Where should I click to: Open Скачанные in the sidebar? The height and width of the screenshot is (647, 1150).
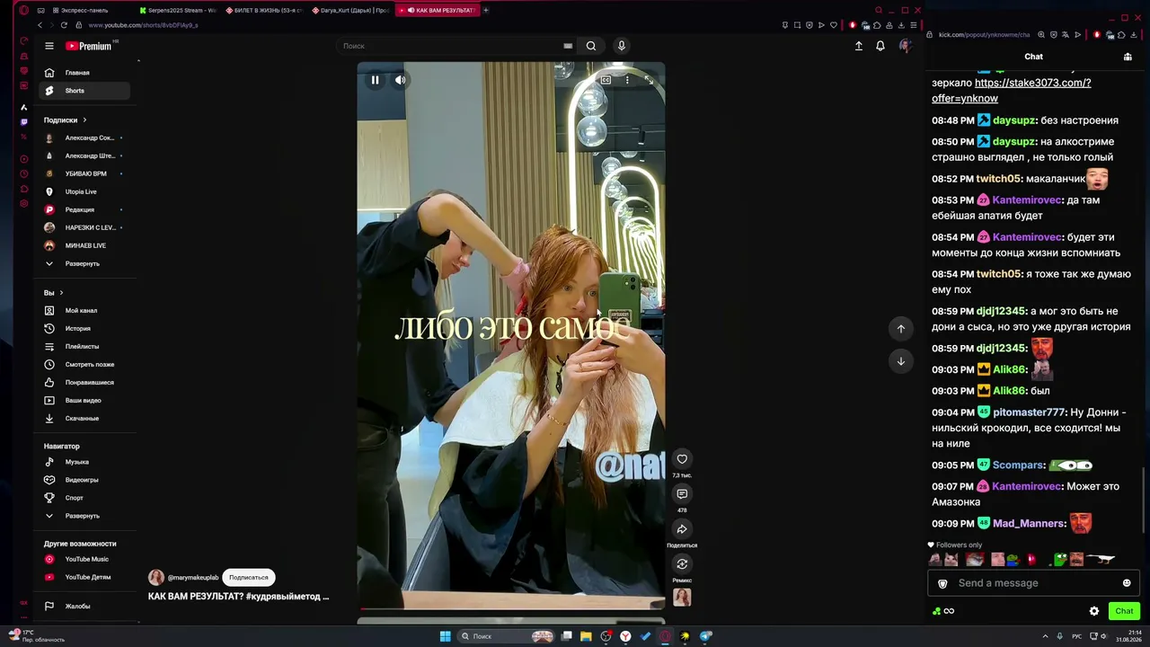click(84, 419)
